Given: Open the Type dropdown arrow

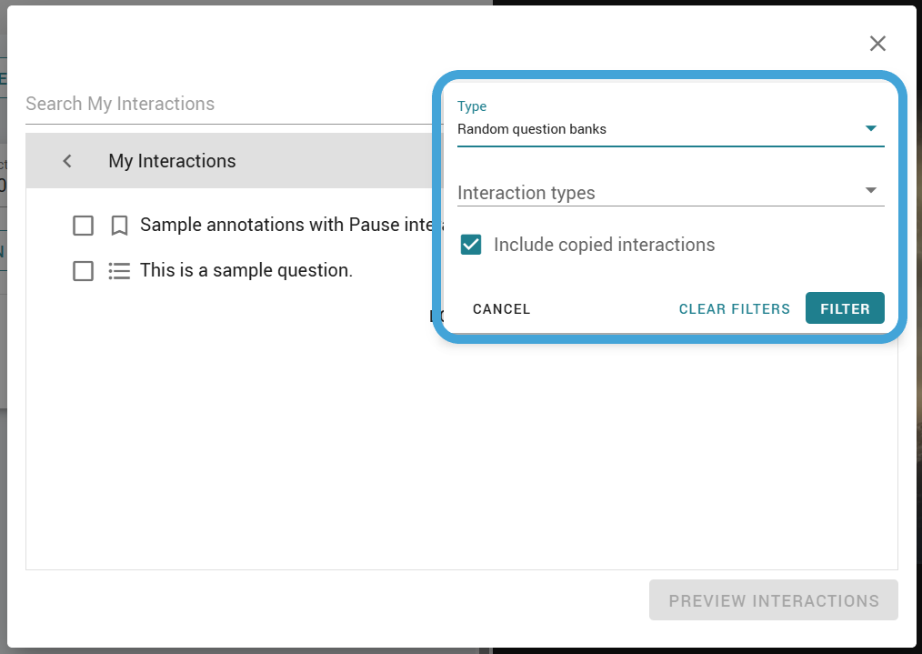Looking at the screenshot, I should (871, 128).
